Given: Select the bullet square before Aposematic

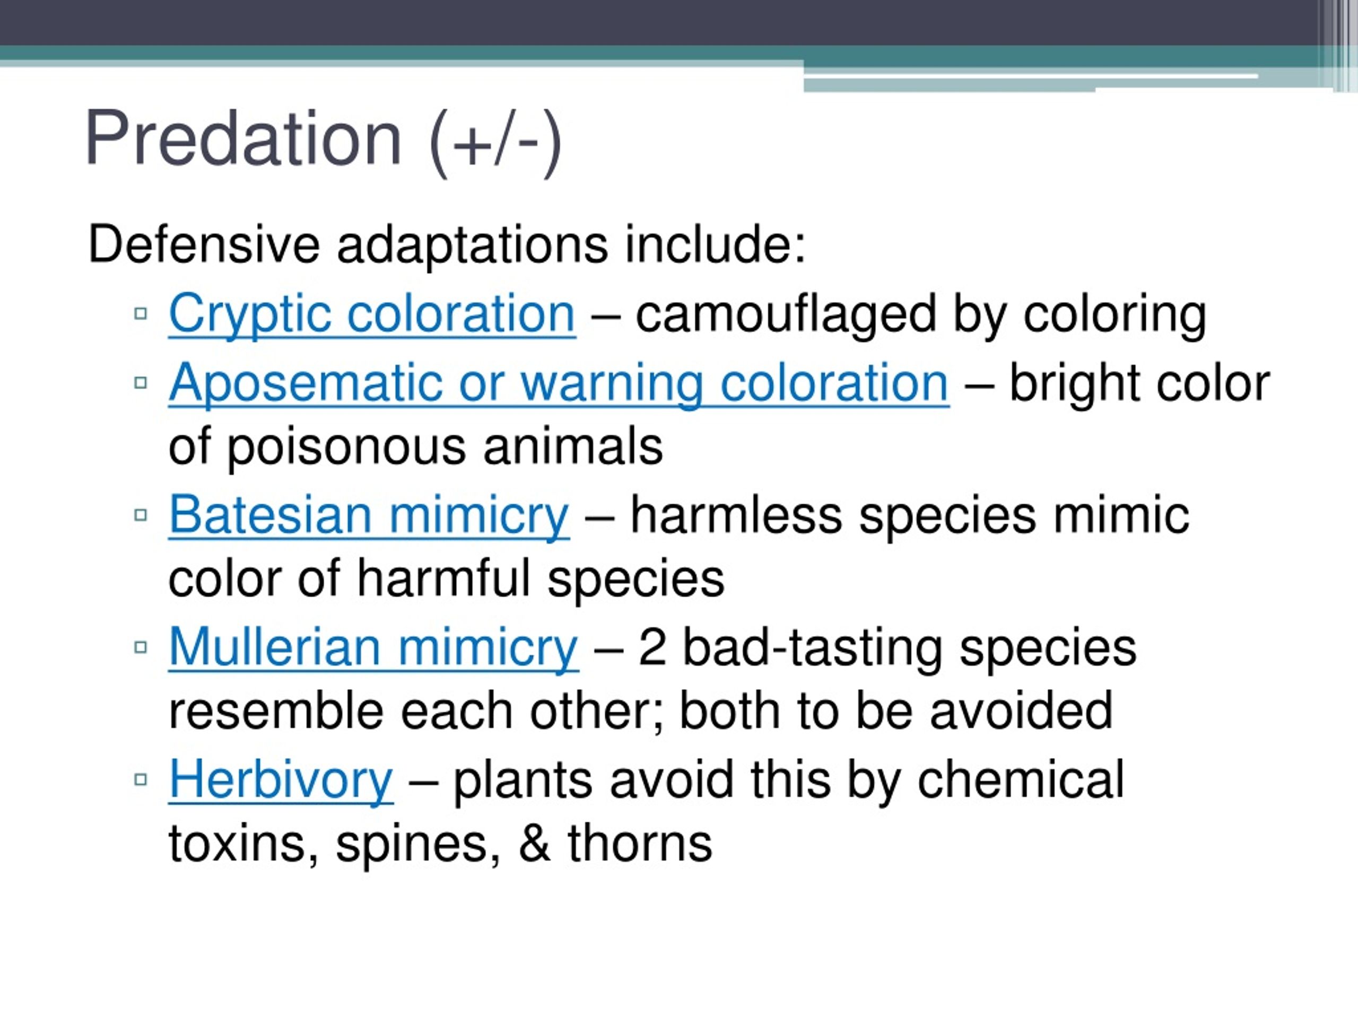Looking at the screenshot, I should pyautogui.click(x=141, y=383).
